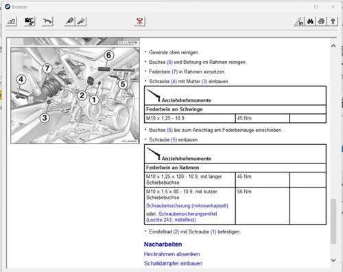Click scroll up arrow of document pane

[333, 46]
